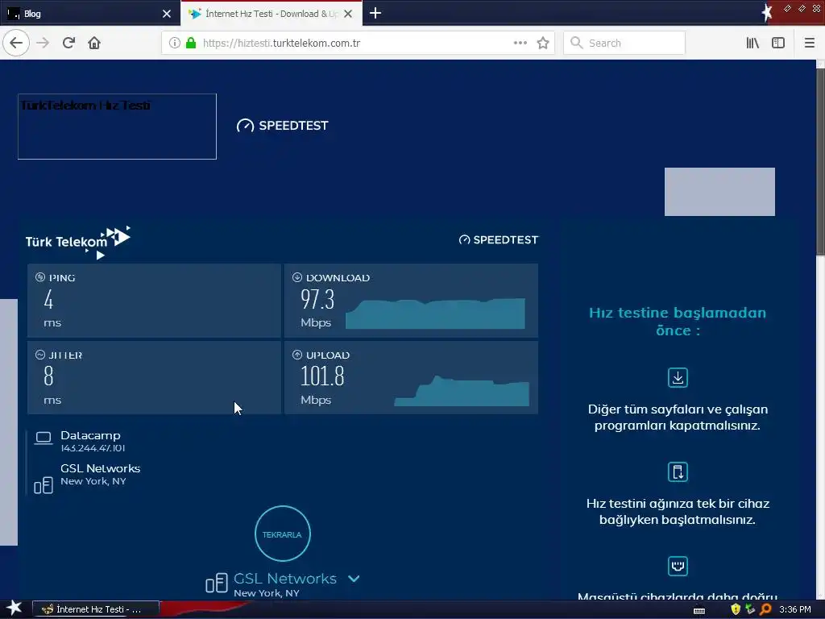Click the SPEEDTEST label in test widget
This screenshot has height=619, width=825.
tap(499, 240)
